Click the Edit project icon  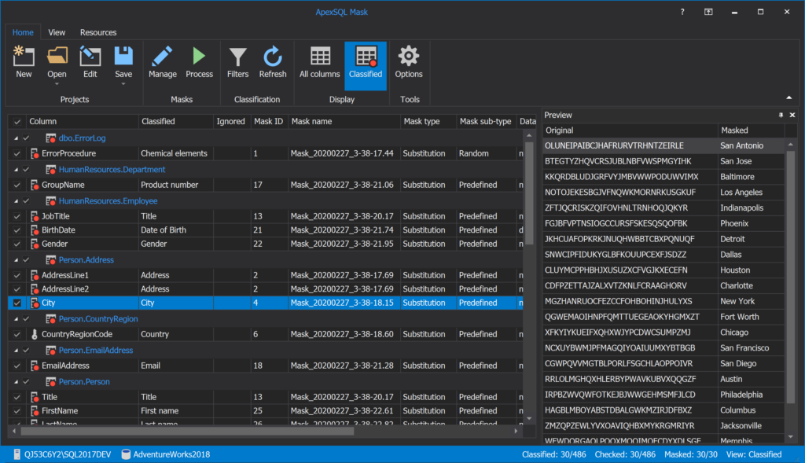pyautogui.click(x=90, y=61)
